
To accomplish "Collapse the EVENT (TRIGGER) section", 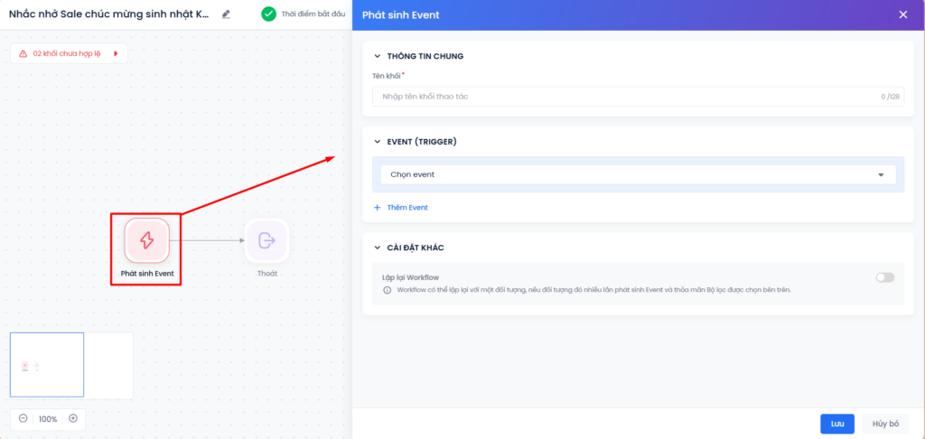I will point(378,142).
